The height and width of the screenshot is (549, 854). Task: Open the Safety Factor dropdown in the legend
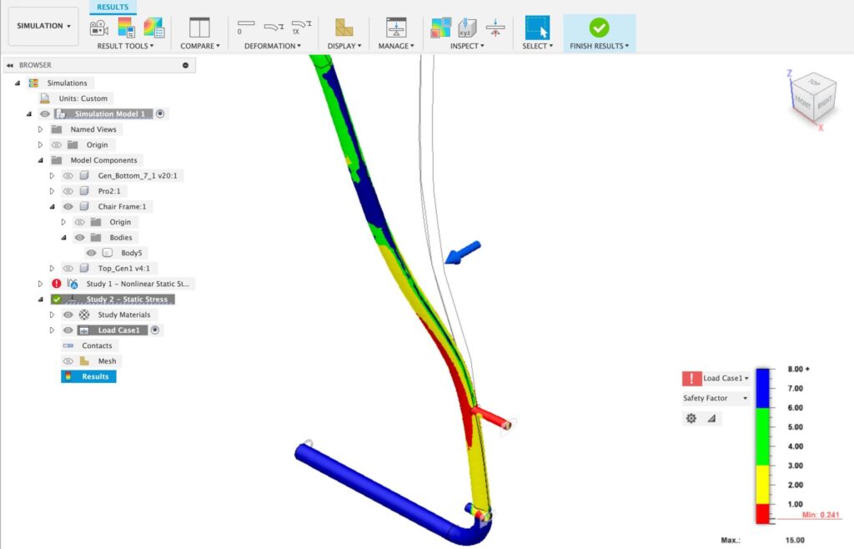click(x=713, y=398)
